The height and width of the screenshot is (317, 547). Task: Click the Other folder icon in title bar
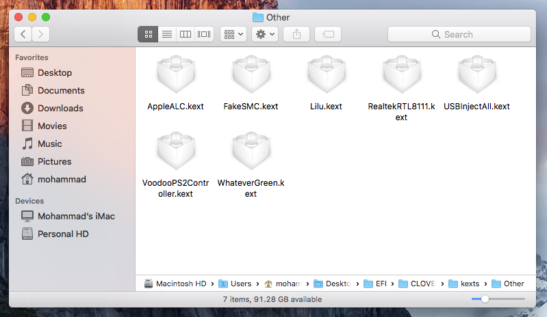click(258, 17)
